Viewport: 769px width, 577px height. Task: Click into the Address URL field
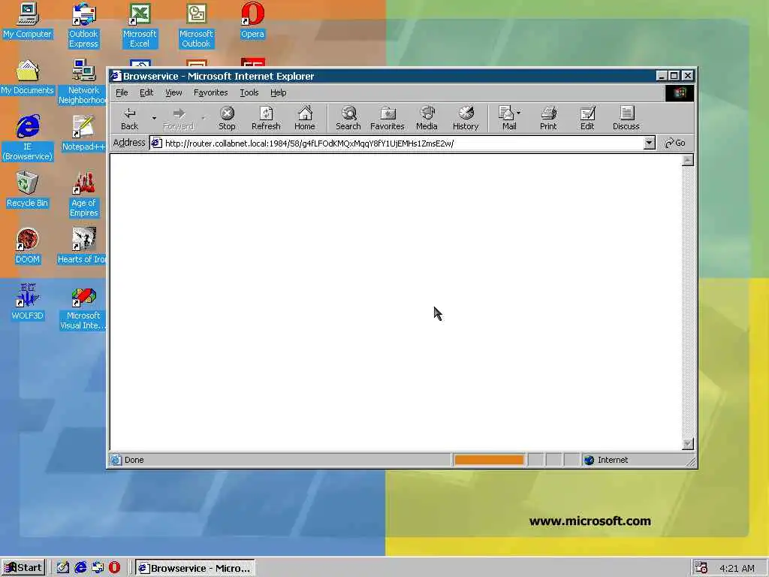(x=403, y=143)
